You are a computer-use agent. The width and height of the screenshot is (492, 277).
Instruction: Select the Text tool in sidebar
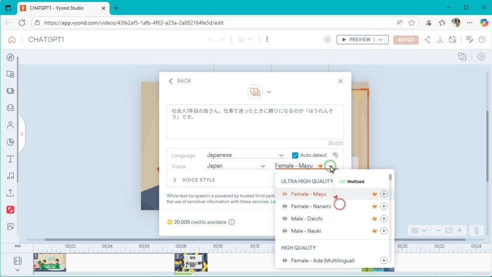point(11,159)
